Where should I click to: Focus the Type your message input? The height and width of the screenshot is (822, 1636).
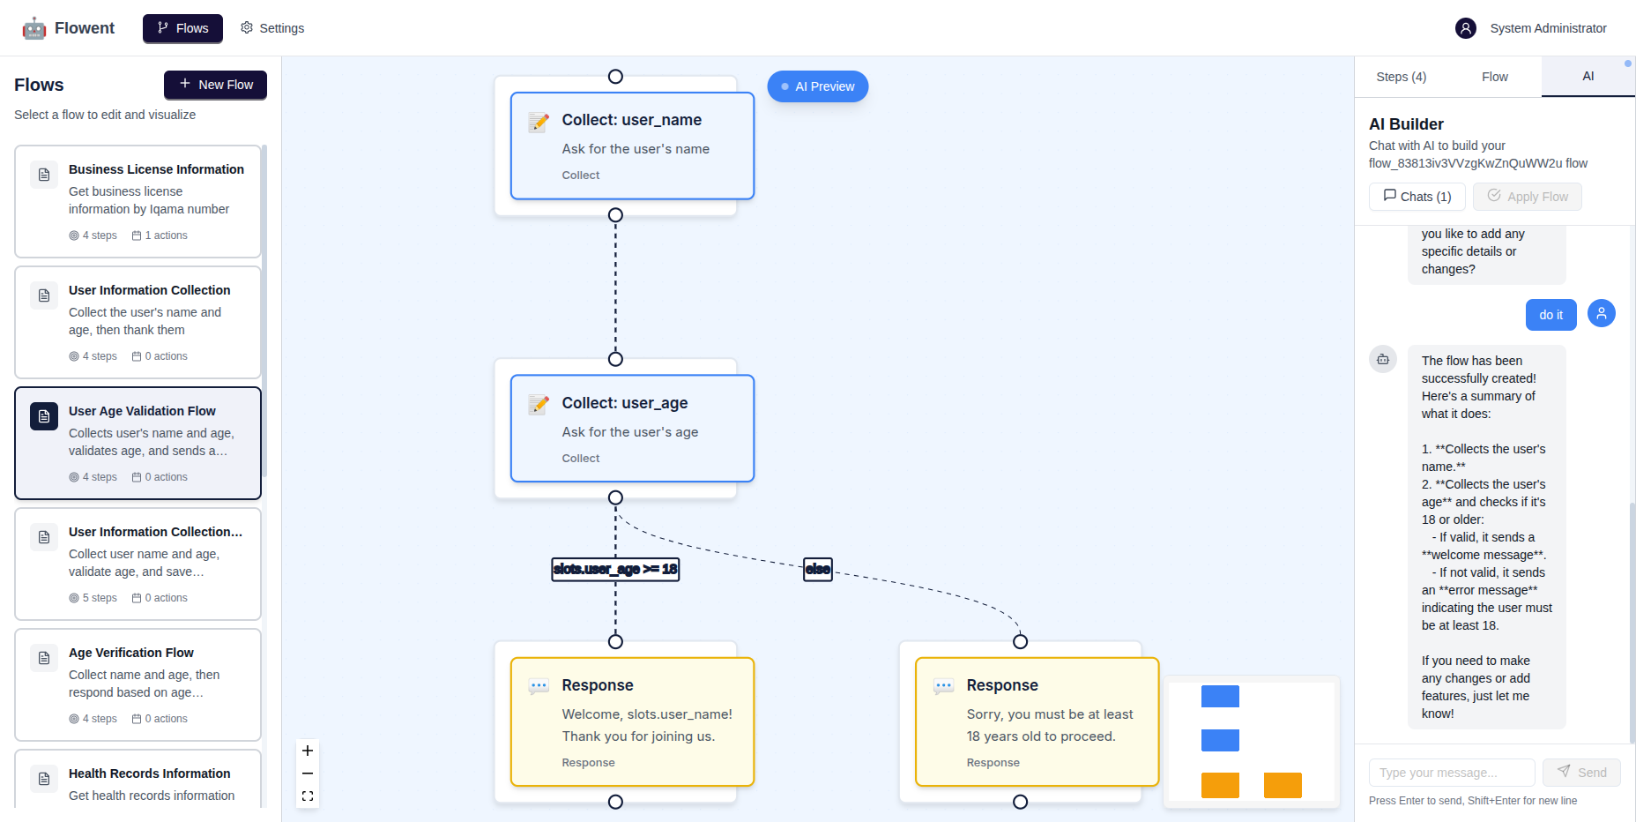coord(1451,773)
